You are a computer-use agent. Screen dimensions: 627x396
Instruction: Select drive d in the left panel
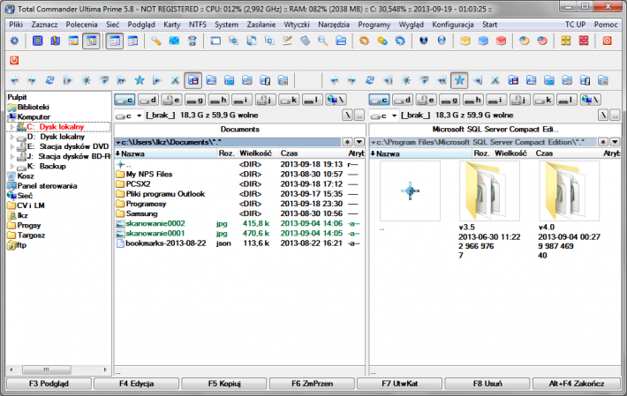point(148,100)
